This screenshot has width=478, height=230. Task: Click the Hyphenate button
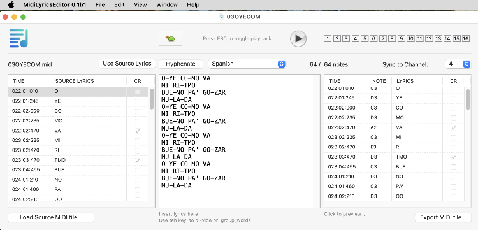[x=181, y=64]
